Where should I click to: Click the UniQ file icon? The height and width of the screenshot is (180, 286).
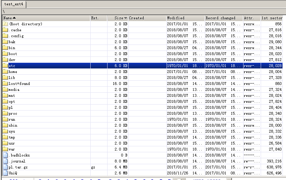(x=5, y=173)
